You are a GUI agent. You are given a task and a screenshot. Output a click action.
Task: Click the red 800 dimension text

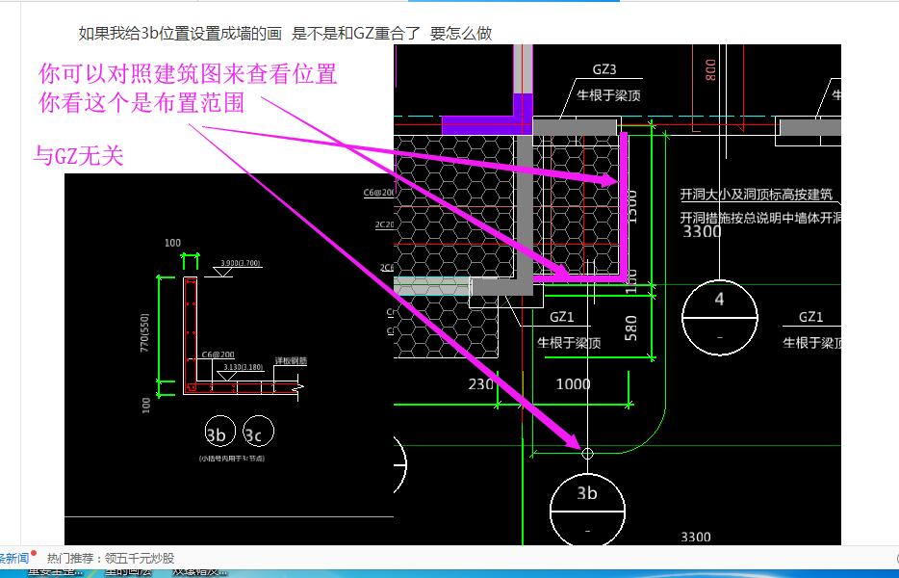point(709,69)
